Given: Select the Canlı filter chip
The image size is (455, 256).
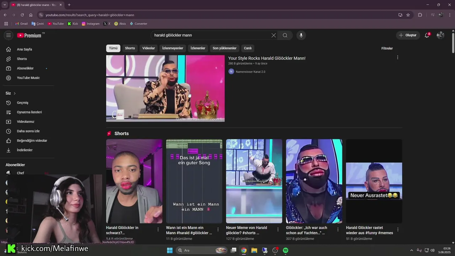Looking at the screenshot, I should click(x=248, y=48).
